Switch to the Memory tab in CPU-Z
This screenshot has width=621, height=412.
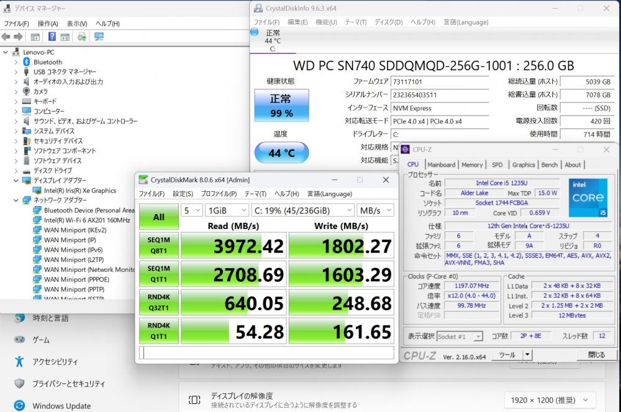coord(472,164)
